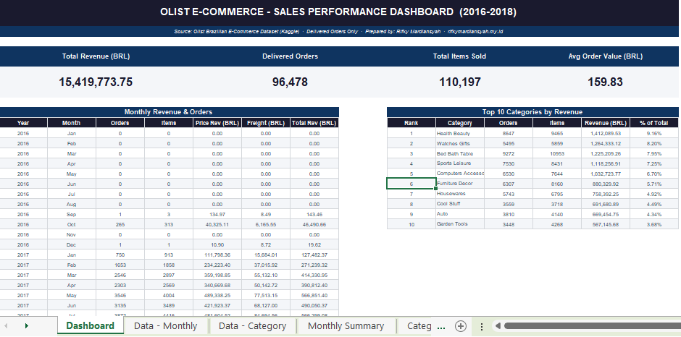
Task: Select the Cool Stuff category cell
Action: tap(459, 204)
